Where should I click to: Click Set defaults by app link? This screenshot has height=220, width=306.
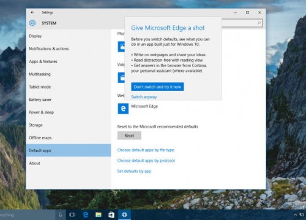[134, 171]
